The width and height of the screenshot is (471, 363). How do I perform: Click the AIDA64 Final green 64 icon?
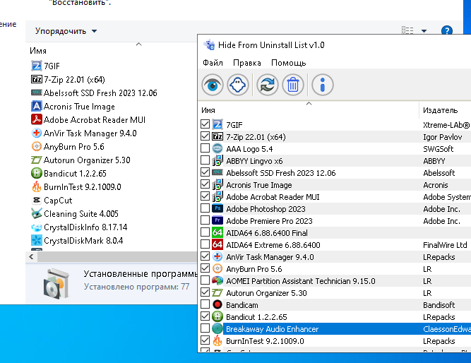pyautogui.click(x=217, y=232)
